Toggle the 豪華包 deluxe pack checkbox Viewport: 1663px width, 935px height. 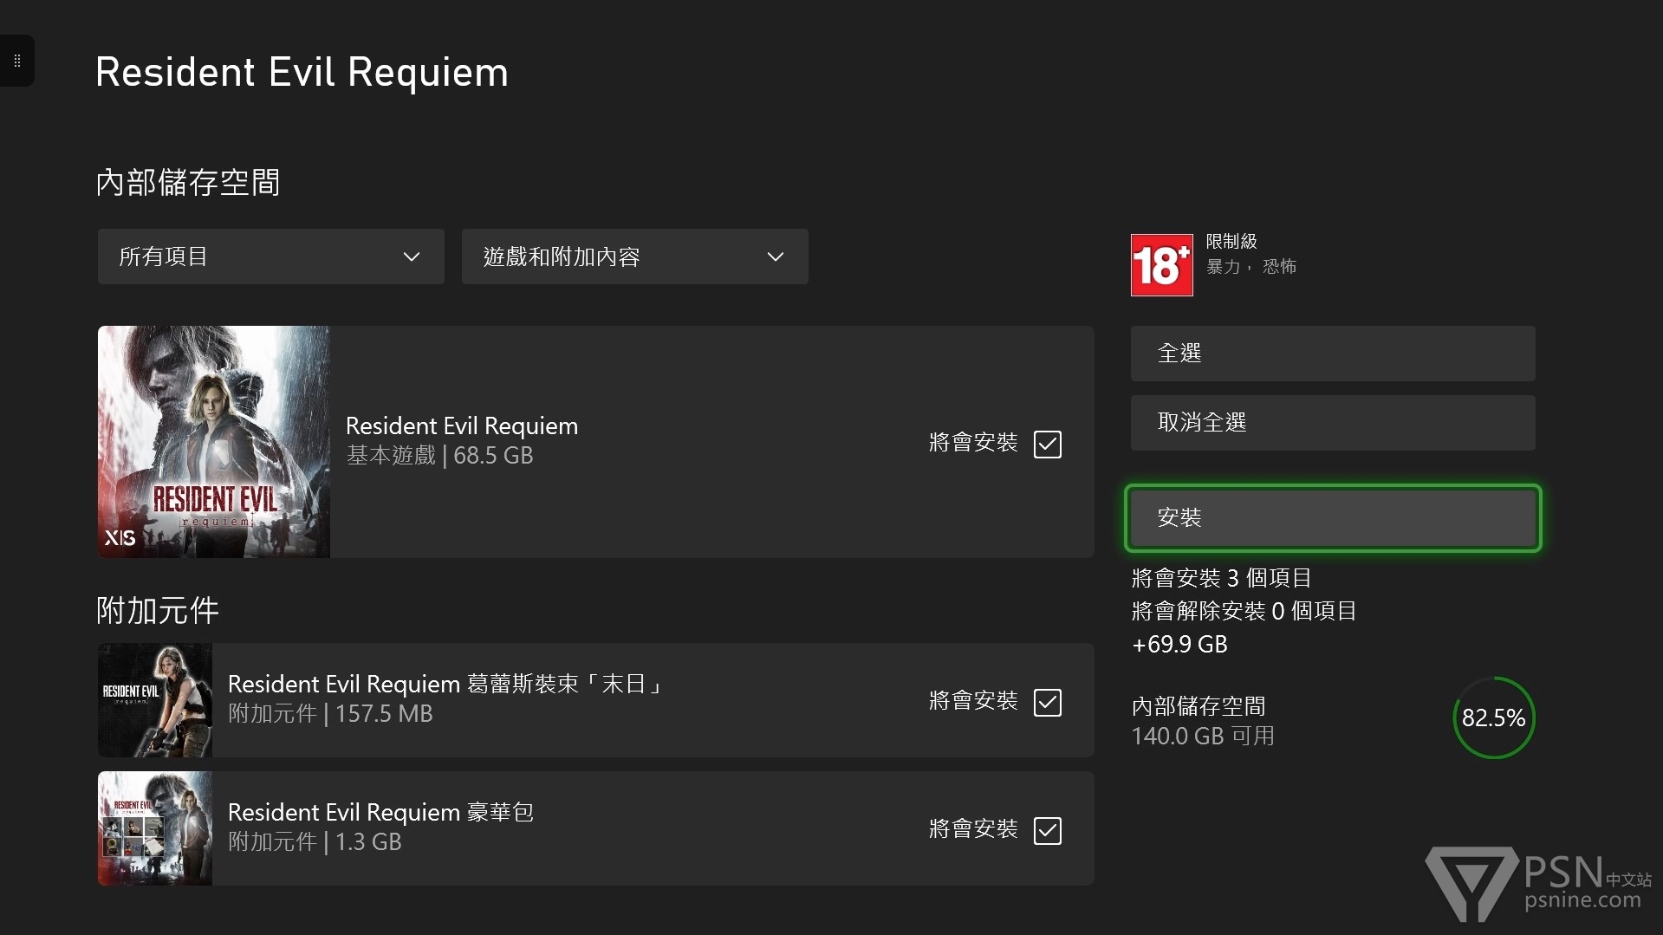pyautogui.click(x=1047, y=830)
